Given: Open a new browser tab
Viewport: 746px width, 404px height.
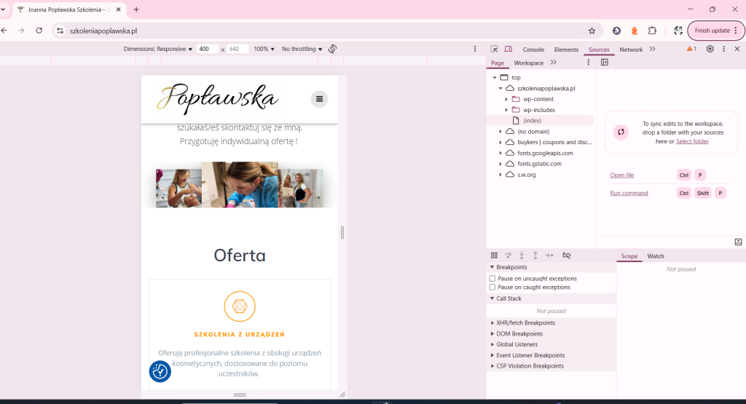Looking at the screenshot, I should 136,9.
